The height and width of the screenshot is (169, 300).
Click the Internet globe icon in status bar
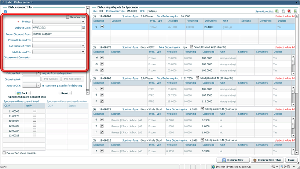tap(213, 167)
